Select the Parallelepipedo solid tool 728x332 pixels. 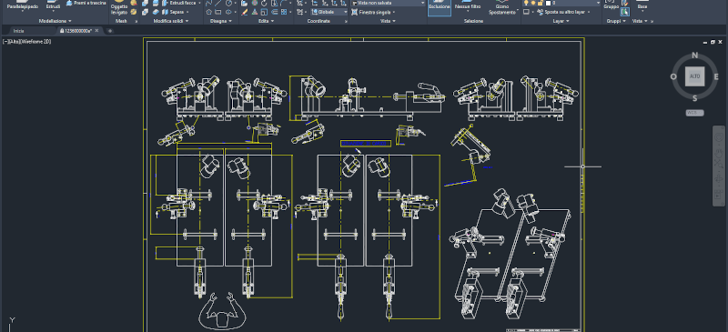coord(22,5)
